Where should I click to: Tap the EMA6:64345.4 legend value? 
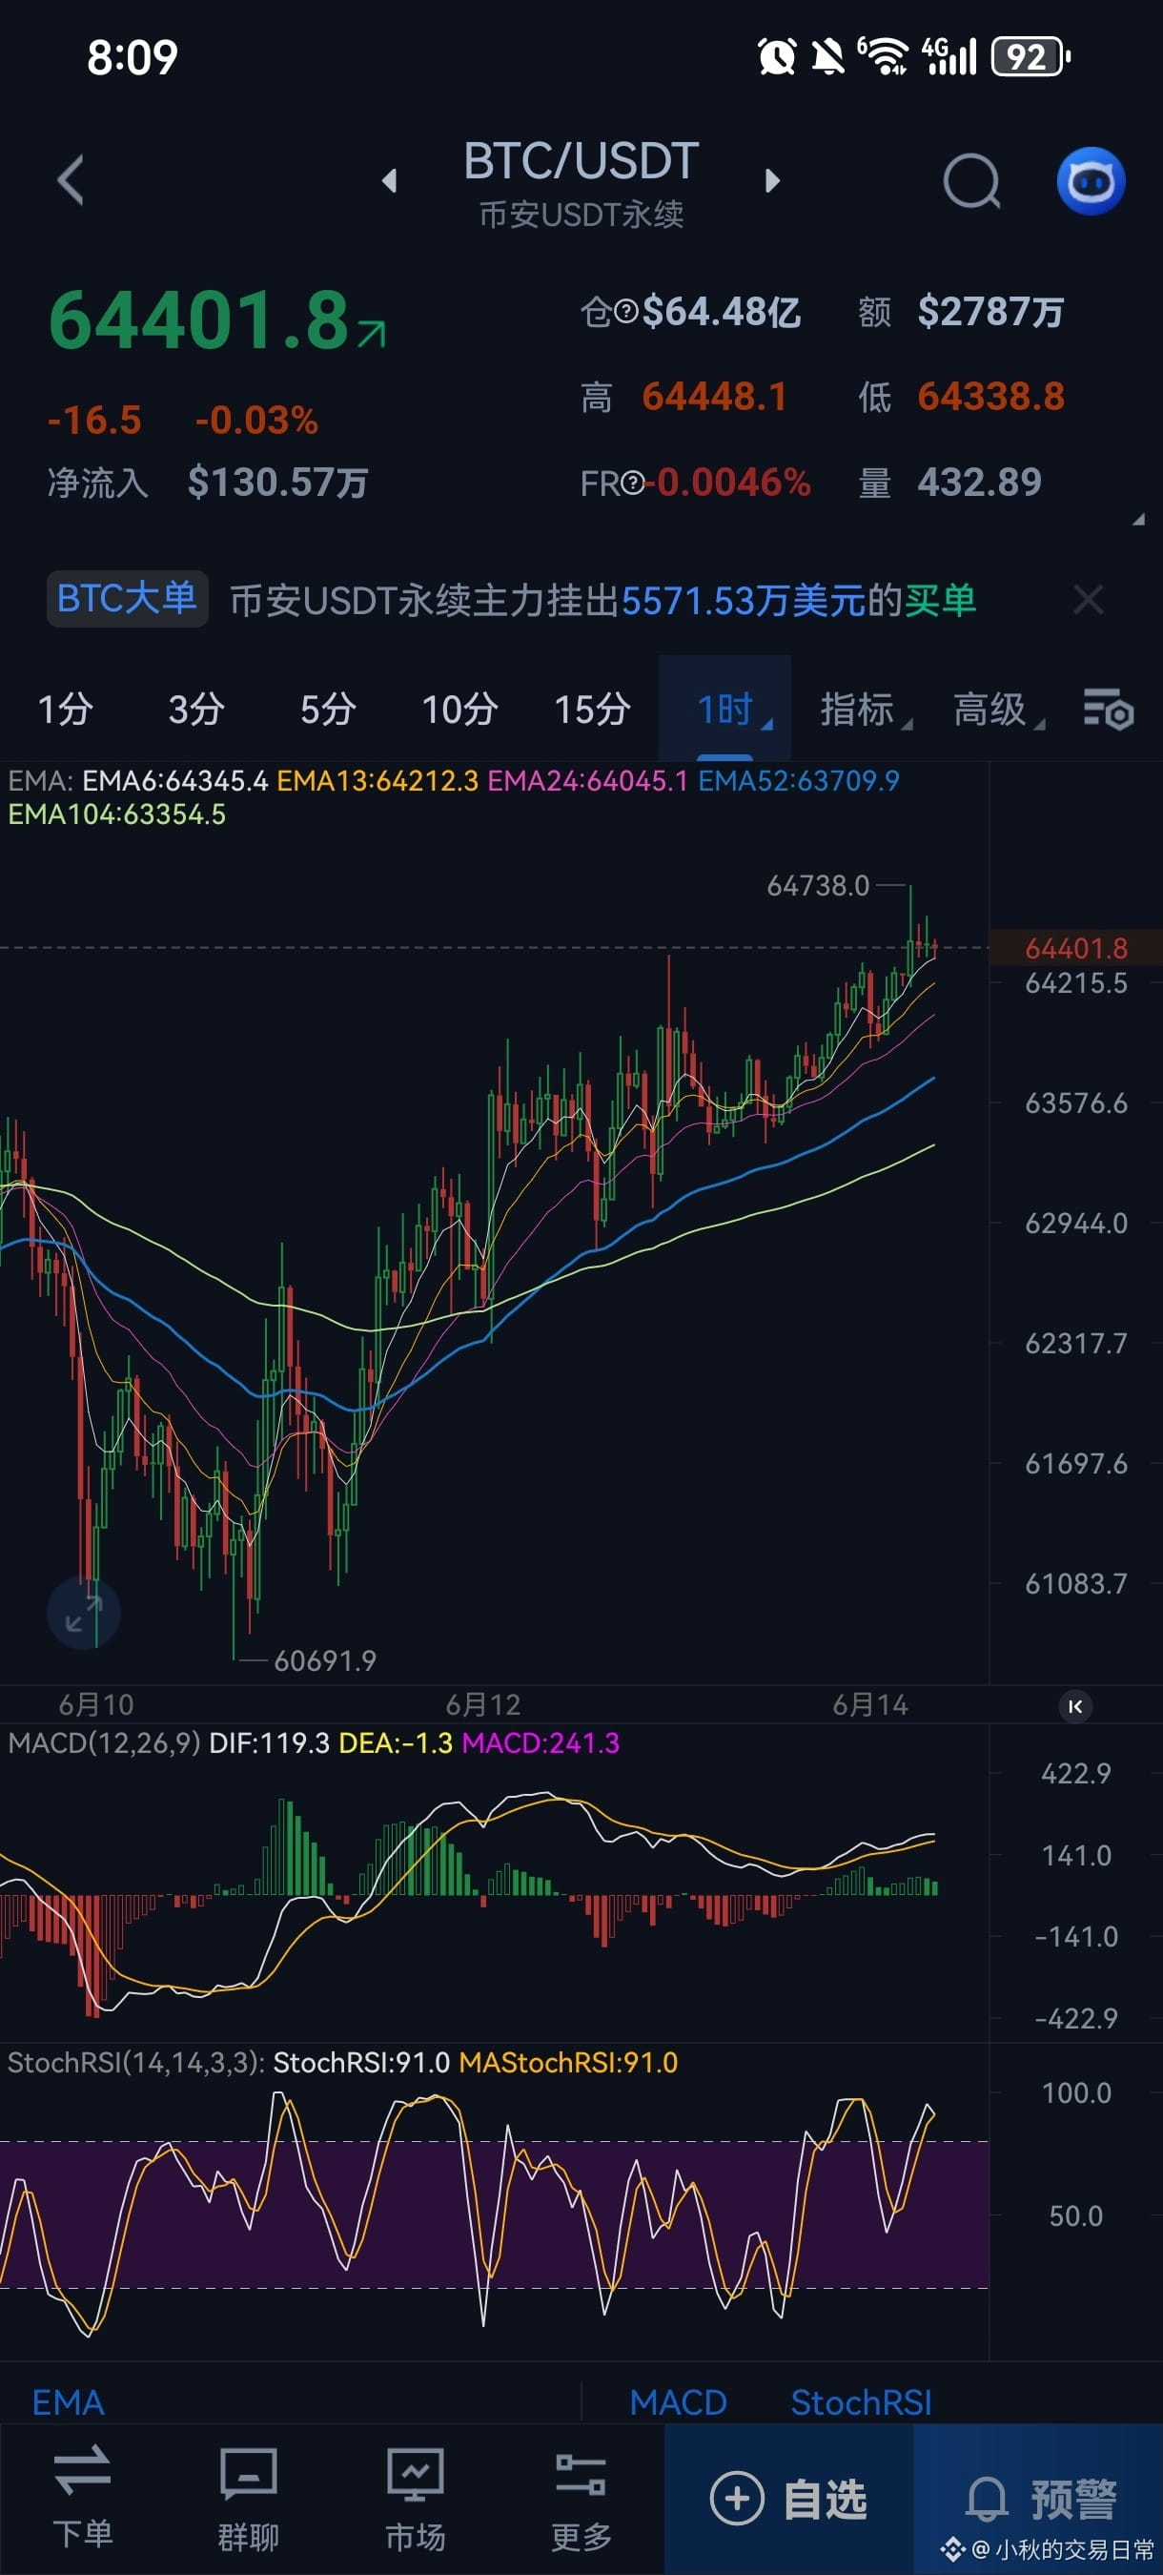point(174,781)
